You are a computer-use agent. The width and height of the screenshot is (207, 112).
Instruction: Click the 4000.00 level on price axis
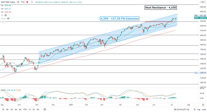(203, 35)
